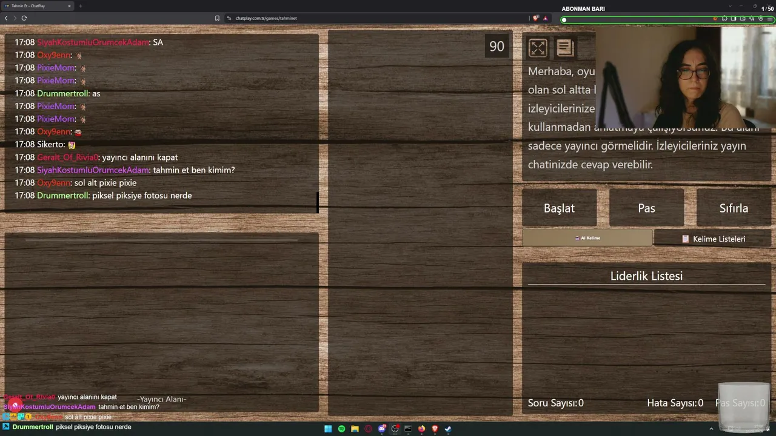The width and height of the screenshot is (776, 436).
Task: Close the Tahmin Et - ChatPlay tab
Action: pos(69,6)
